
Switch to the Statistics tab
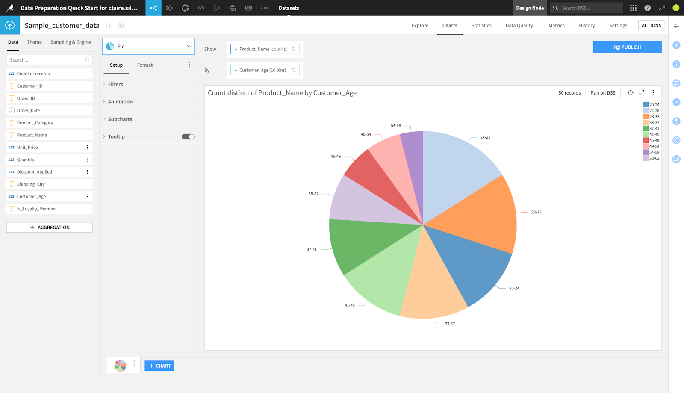coord(481,25)
